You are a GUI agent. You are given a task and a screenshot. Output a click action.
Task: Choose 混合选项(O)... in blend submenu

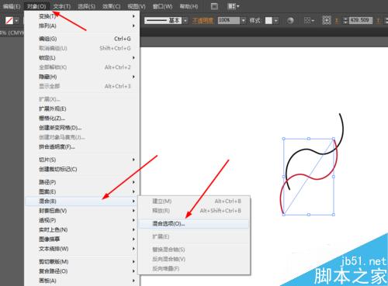[194, 224]
